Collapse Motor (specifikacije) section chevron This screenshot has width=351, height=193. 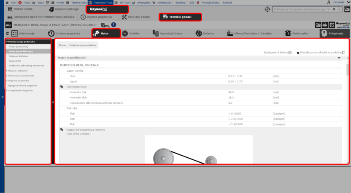click(x=339, y=58)
